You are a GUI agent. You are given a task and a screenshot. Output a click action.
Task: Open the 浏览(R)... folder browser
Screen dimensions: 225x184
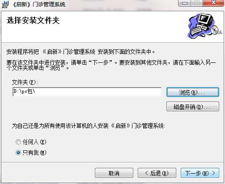[193, 92]
